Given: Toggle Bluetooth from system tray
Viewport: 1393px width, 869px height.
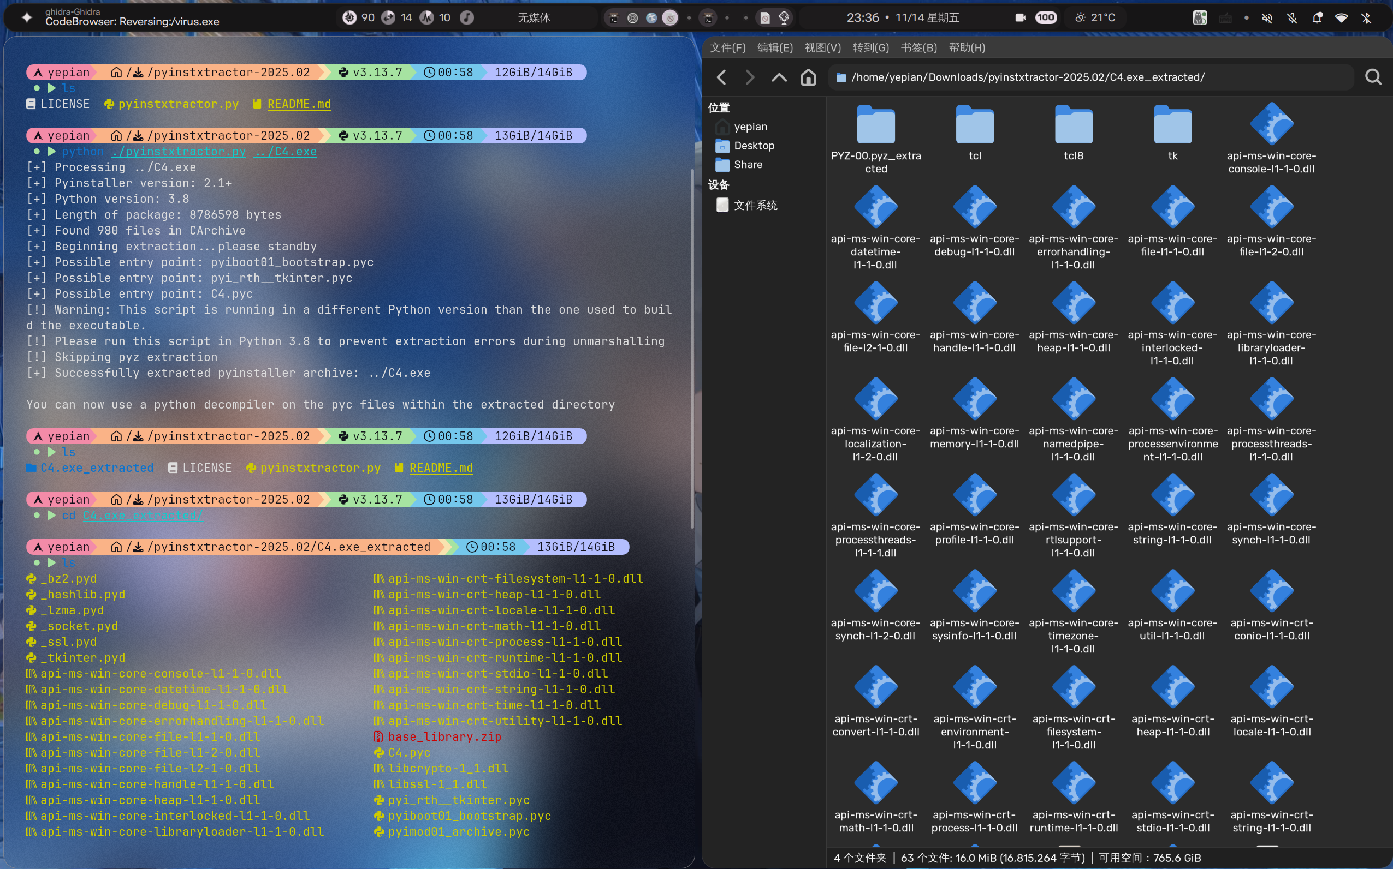Looking at the screenshot, I should [1367, 18].
